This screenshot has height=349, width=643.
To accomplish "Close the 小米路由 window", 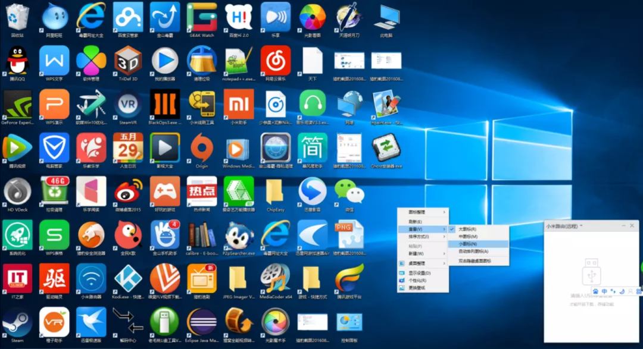I will [632, 226].
